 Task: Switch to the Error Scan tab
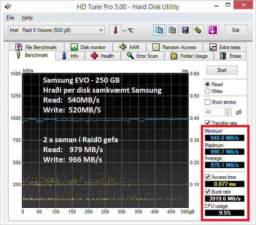click(143, 56)
